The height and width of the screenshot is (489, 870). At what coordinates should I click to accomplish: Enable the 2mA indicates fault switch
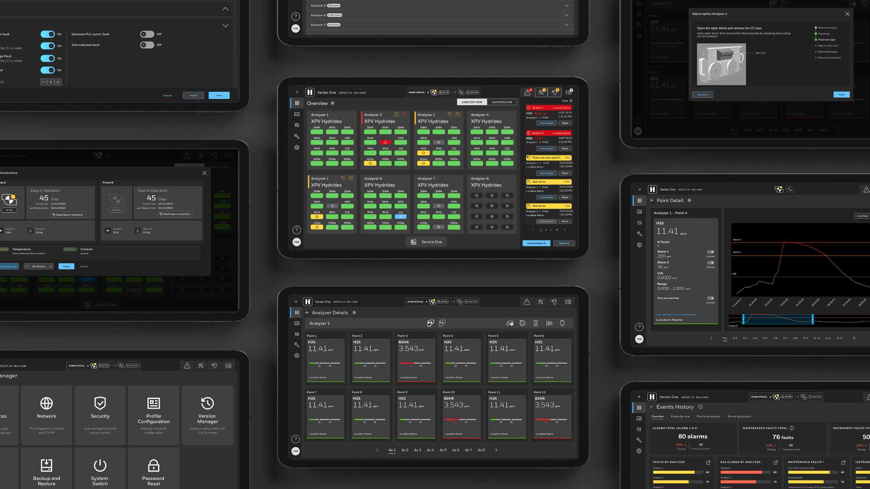[x=147, y=45]
